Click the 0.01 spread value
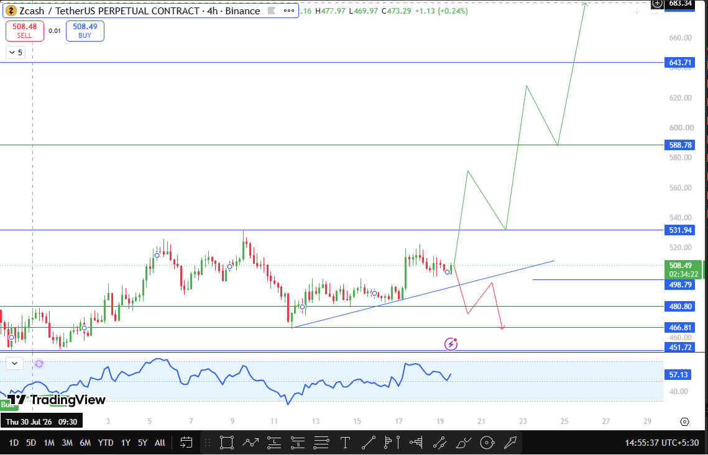 point(55,30)
